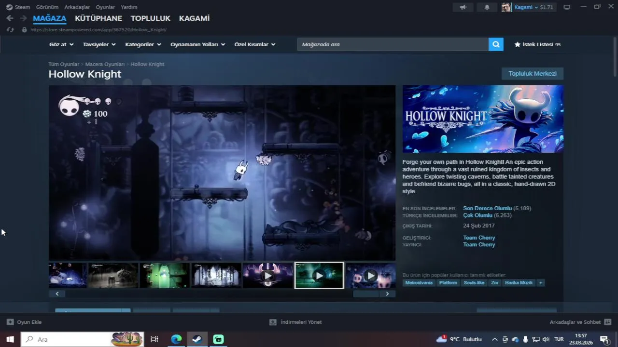Click the Oyun Ekle plus icon
618x347 pixels.
10,322
